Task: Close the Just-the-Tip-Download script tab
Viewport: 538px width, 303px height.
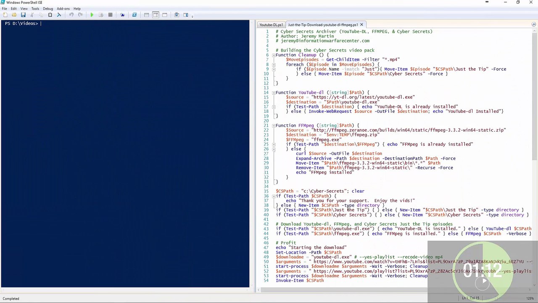Action: (x=361, y=25)
